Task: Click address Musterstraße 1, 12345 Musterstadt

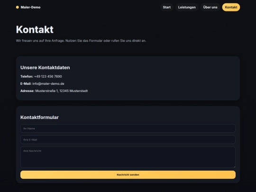Action: point(62,91)
